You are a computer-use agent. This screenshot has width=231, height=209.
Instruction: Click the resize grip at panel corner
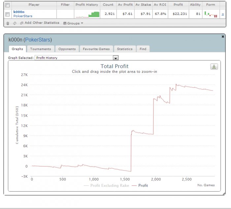coord(224,194)
